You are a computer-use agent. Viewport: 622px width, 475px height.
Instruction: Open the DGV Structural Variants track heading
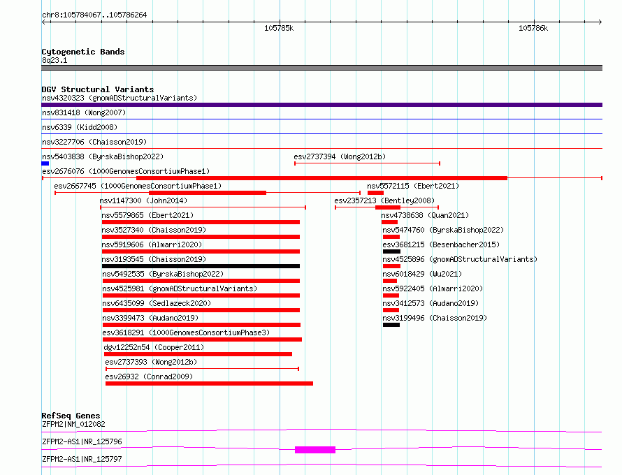coord(98,89)
